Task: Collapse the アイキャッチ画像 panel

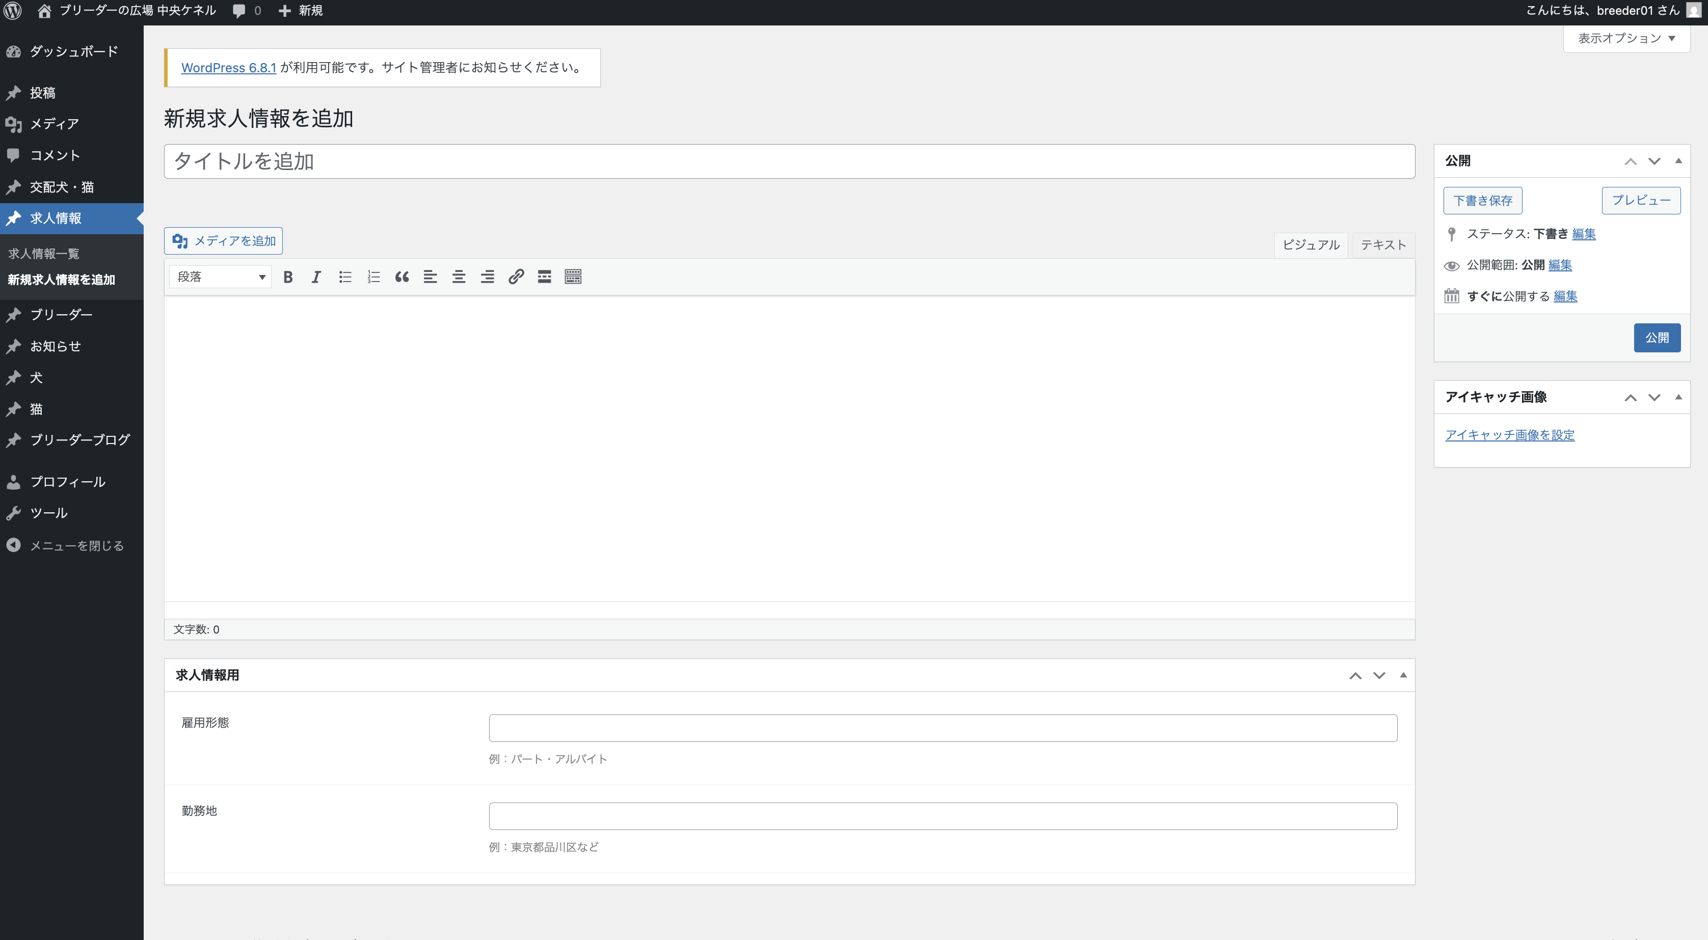Action: 1678,398
